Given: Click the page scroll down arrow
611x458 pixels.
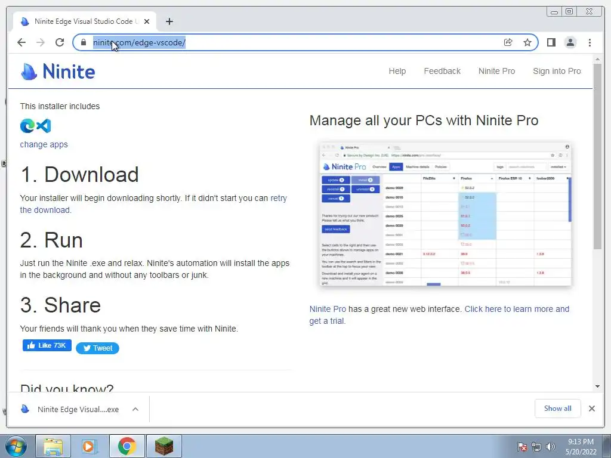Looking at the screenshot, I should coord(597,386).
